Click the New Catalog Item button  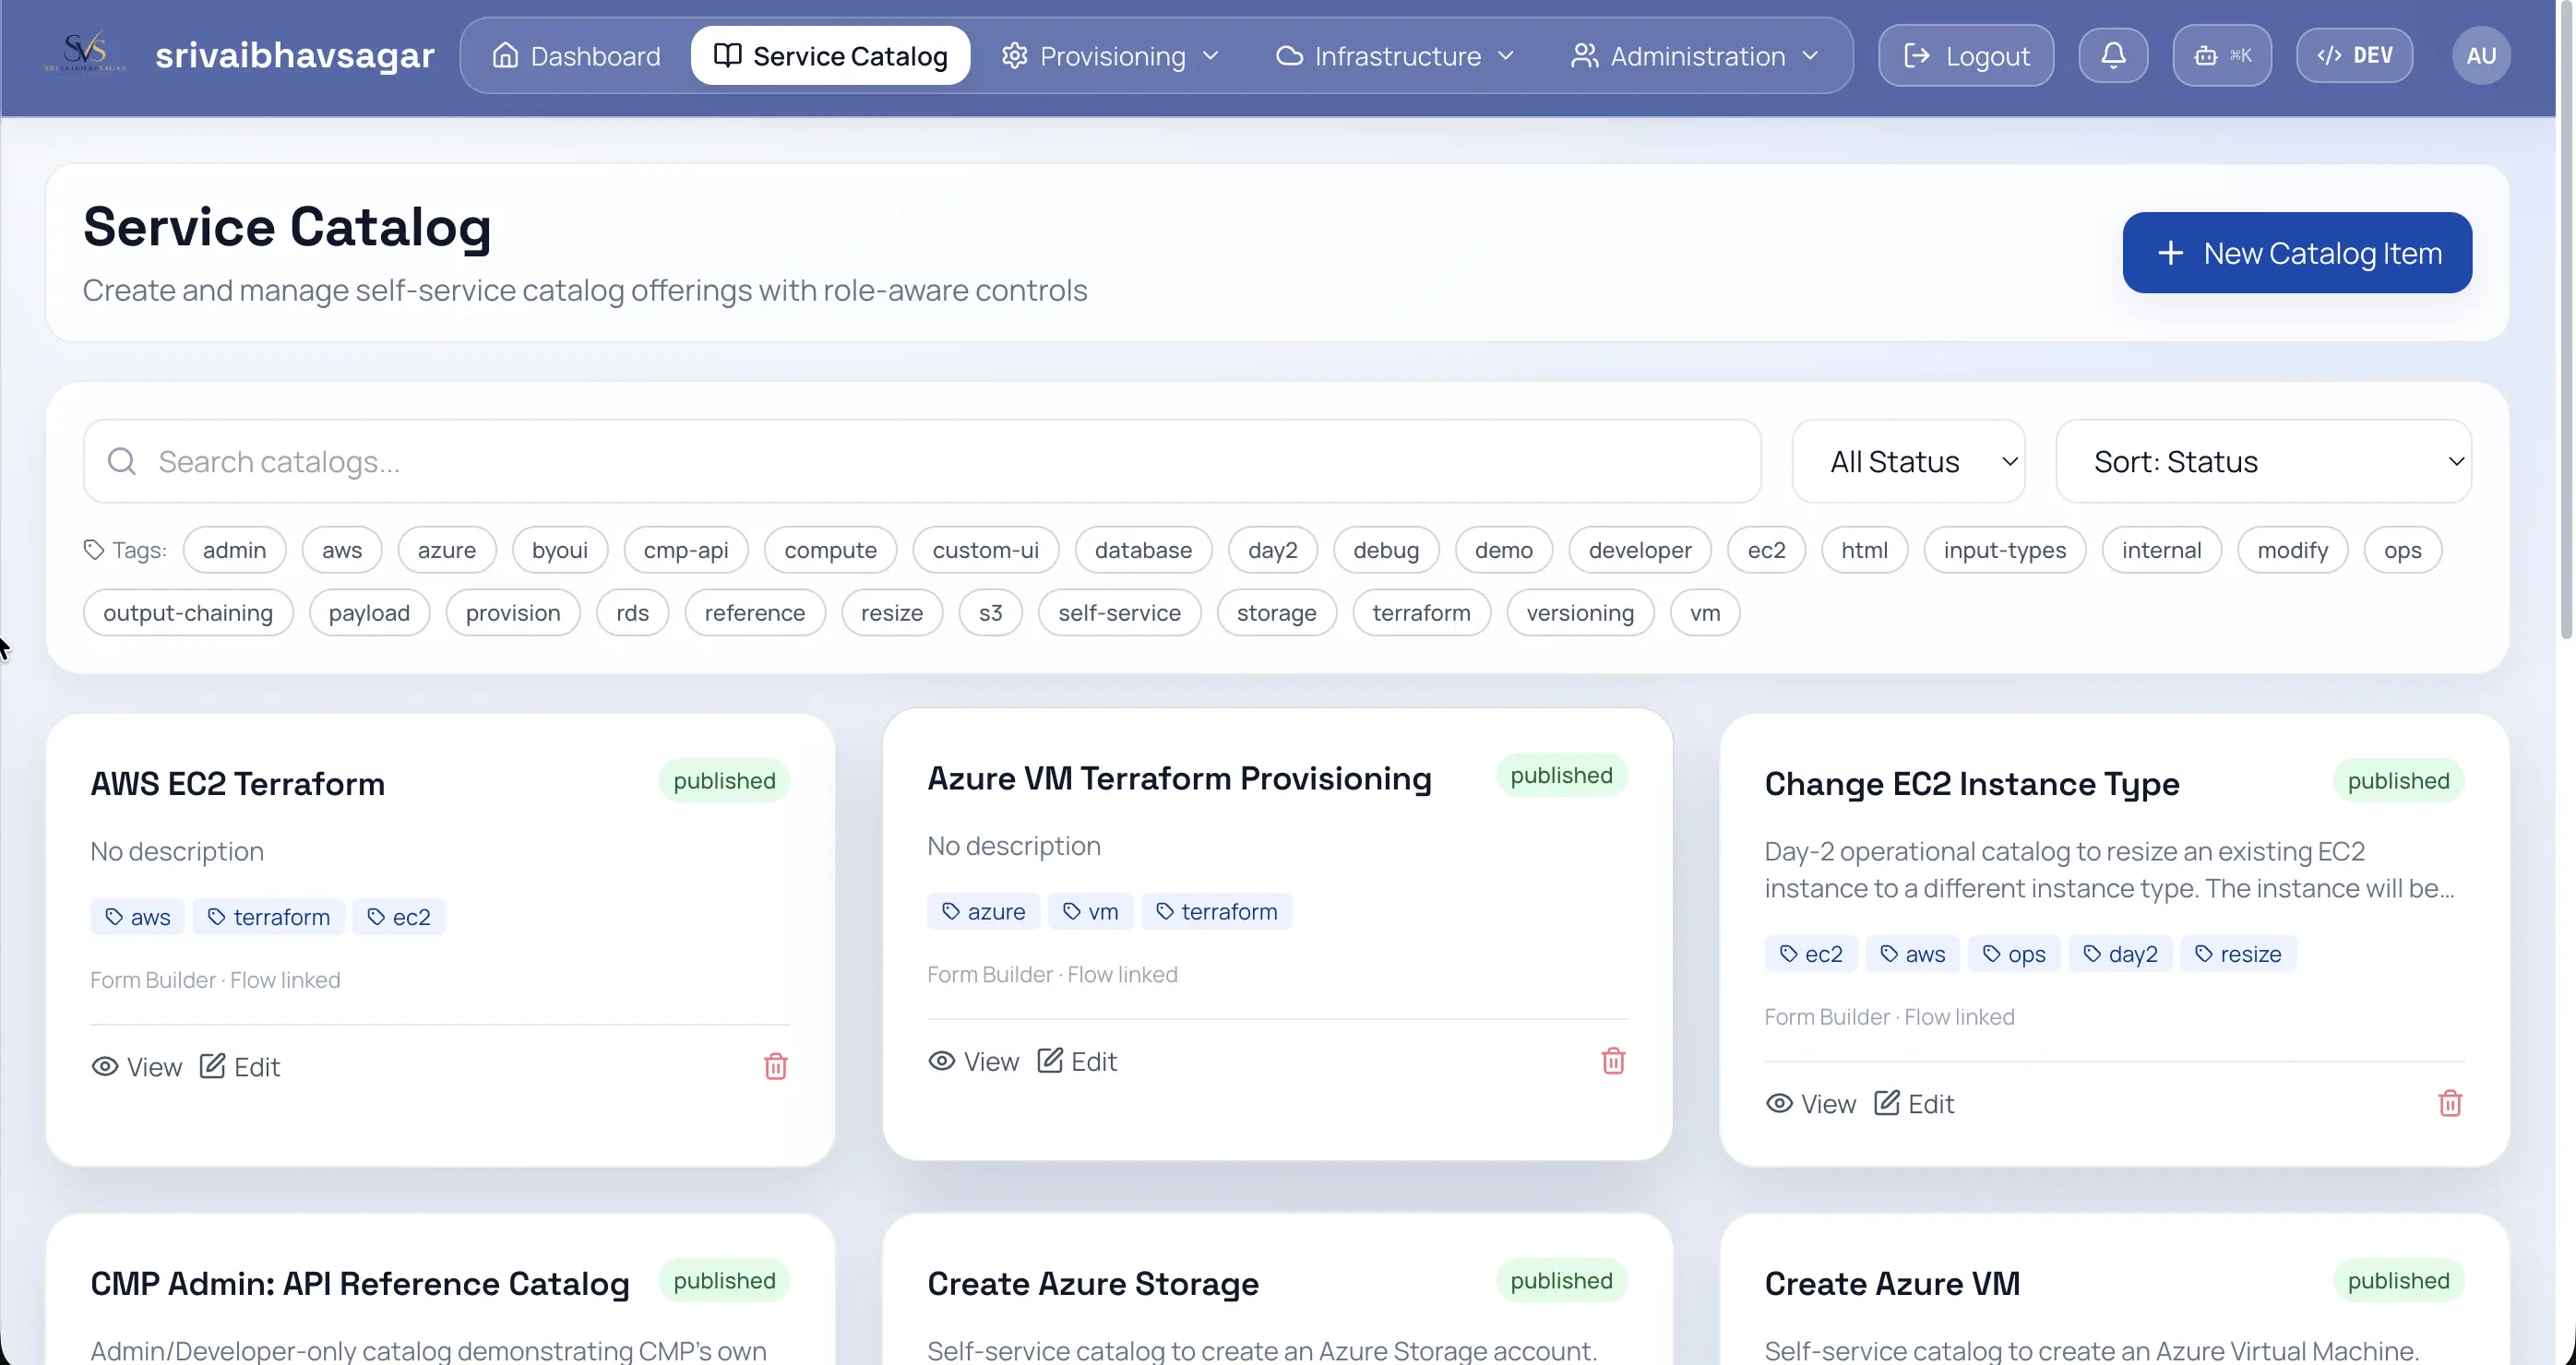tap(2297, 253)
